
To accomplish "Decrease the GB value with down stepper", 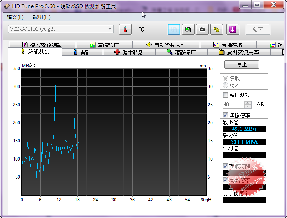I will point(248,107).
